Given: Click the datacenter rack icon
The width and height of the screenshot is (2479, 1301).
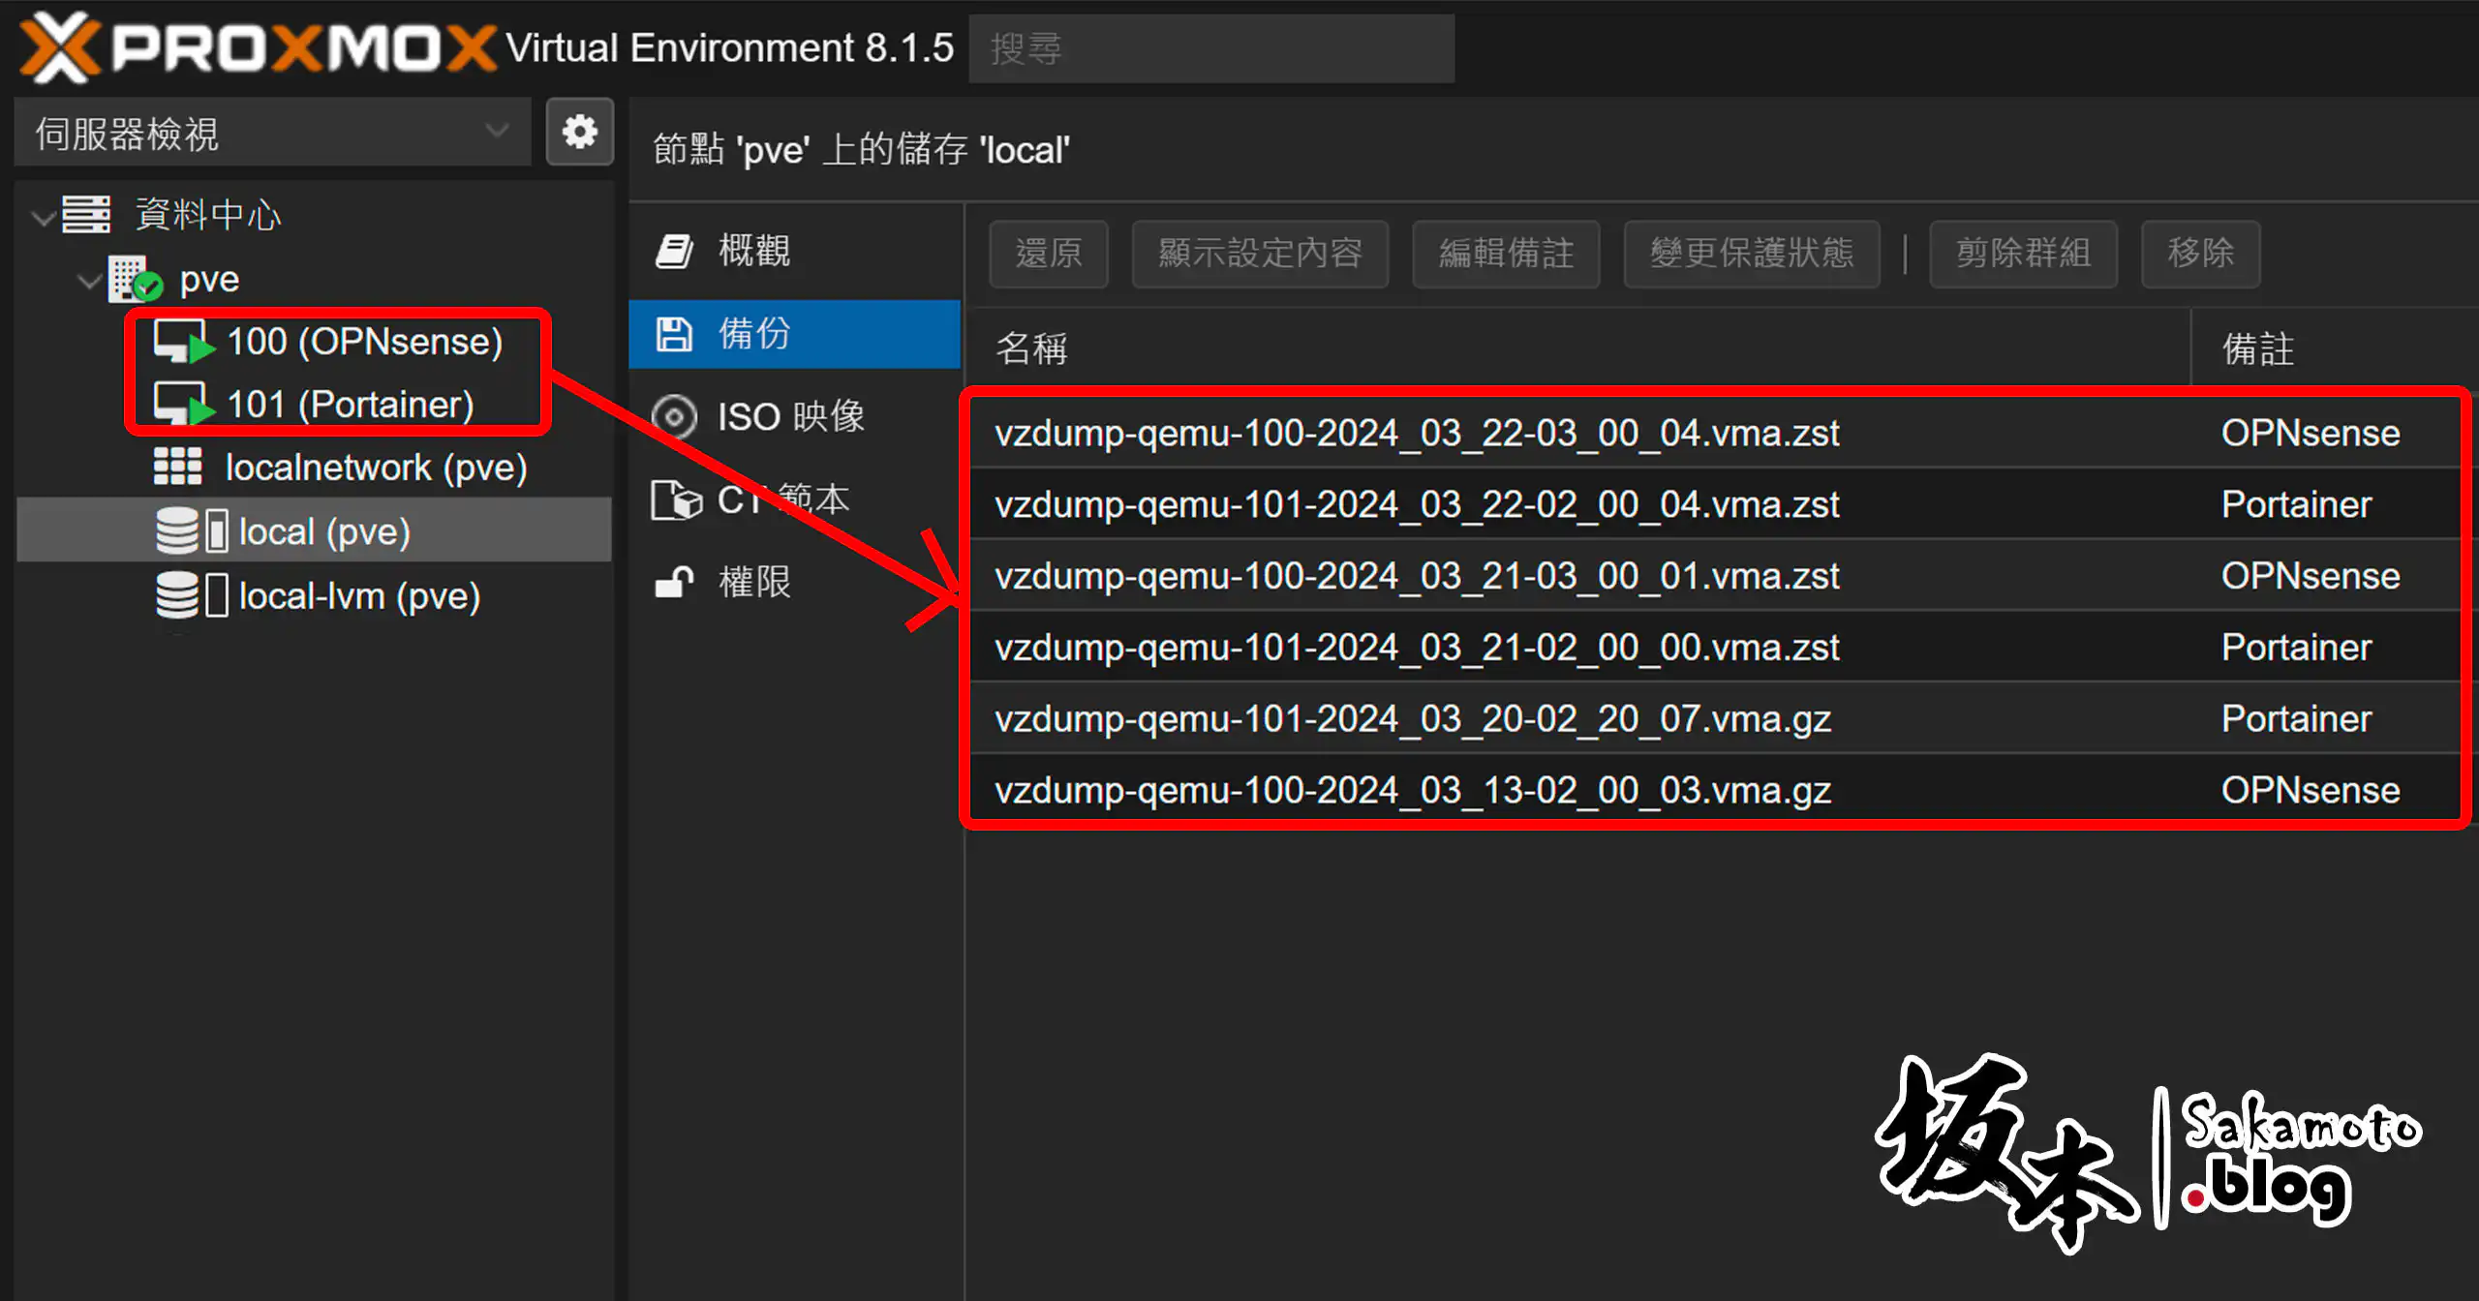Looking at the screenshot, I should click(86, 214).
